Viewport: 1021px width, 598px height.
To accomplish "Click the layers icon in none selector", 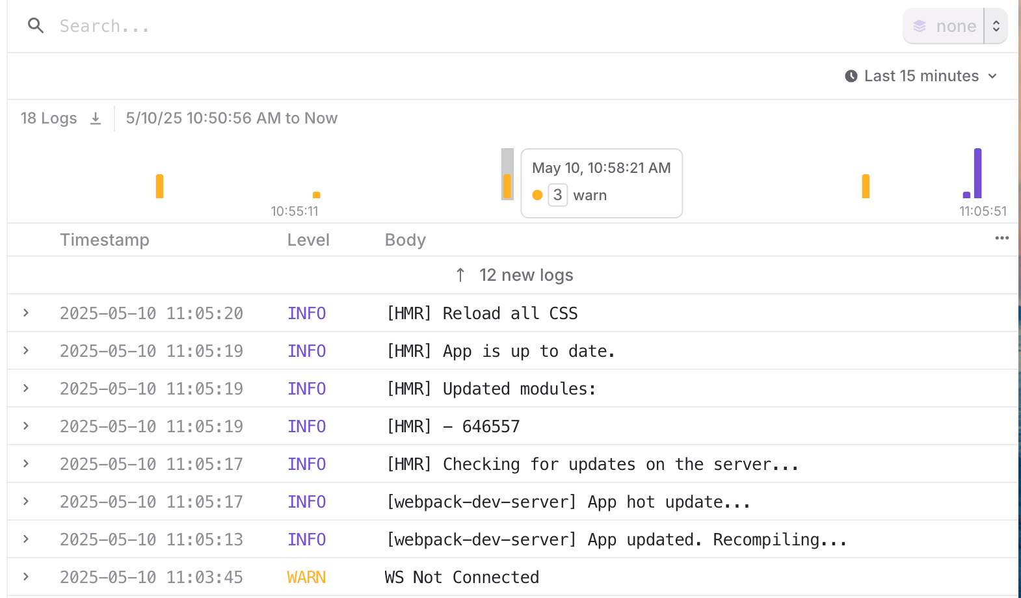I will point(920,27).
